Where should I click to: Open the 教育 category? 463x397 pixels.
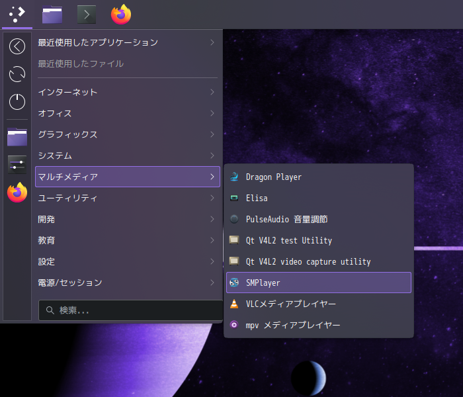tap(128, 240)
